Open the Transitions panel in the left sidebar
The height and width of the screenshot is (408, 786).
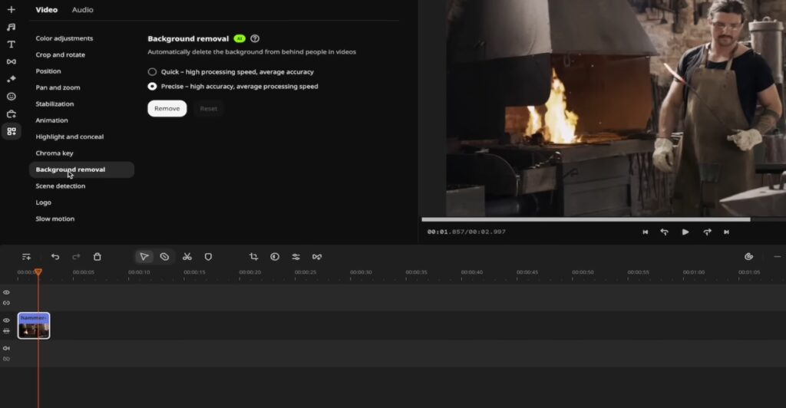pos(11,61)
